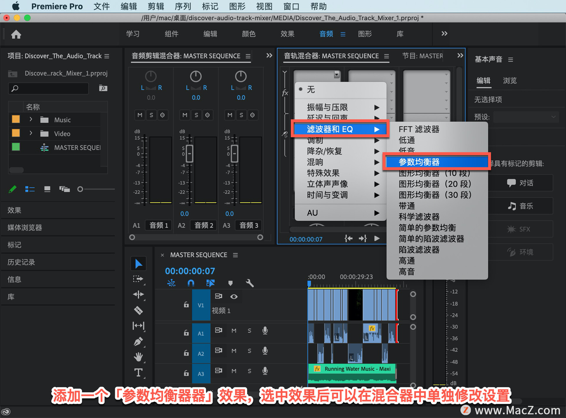
Task: Click the 对话 audio type button
Action: click(x=520, y=183)
